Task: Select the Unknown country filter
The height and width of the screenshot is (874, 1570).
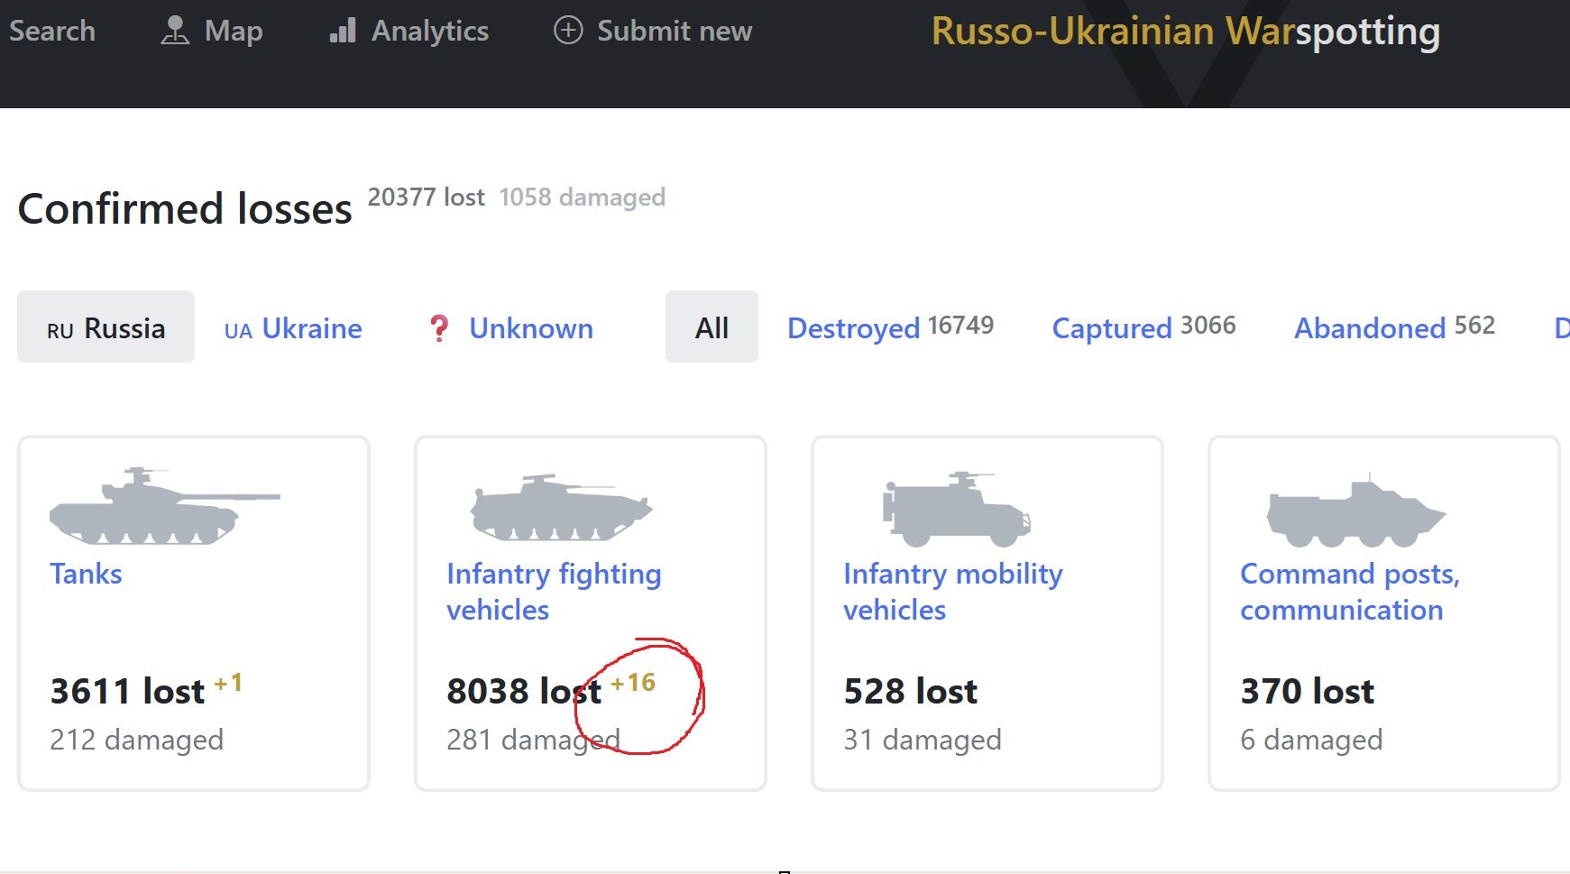Action: [x=530, y=328]
